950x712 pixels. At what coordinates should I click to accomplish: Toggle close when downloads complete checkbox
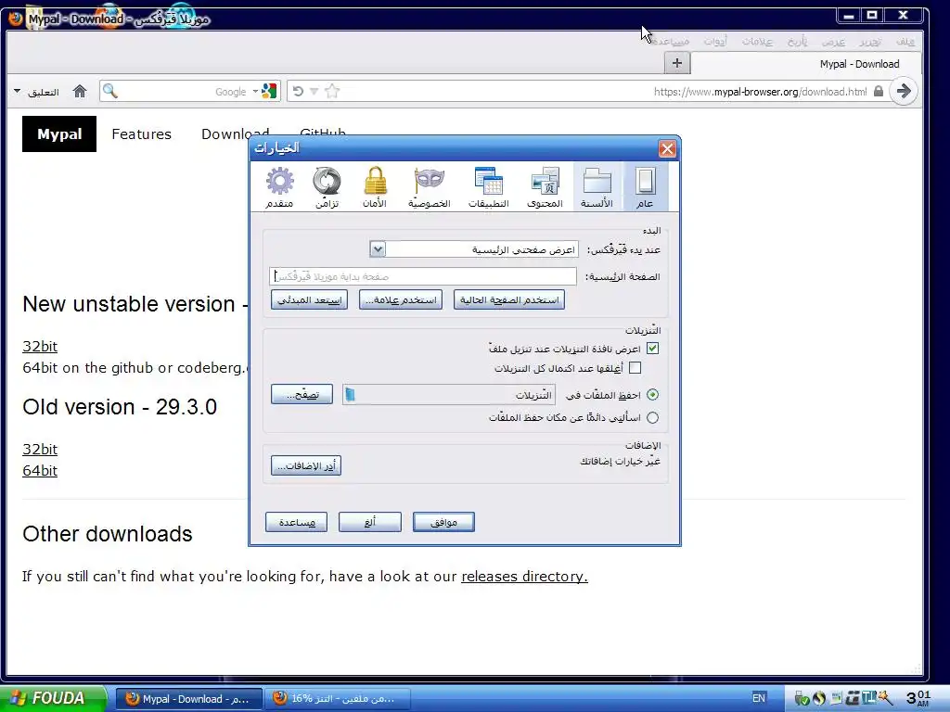coord(635,367)
